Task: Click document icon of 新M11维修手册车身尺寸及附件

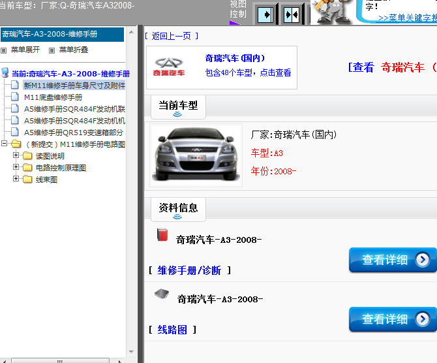Action: tap(15, 85)
